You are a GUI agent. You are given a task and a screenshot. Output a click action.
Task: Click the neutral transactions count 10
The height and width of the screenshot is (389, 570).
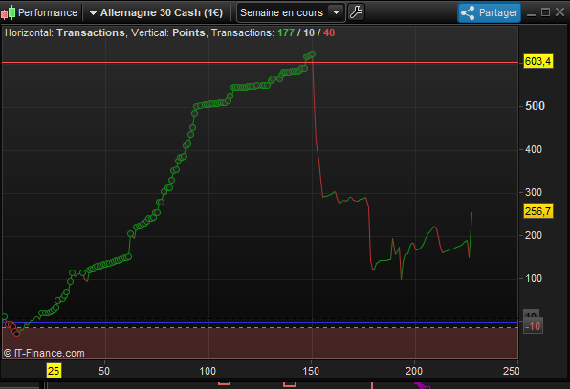coord(309,33)
